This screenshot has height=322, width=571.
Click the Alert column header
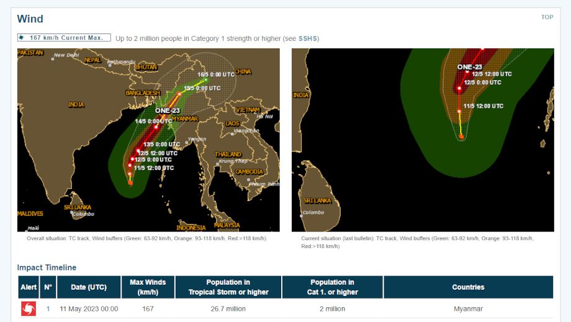[x=29, y=287]
